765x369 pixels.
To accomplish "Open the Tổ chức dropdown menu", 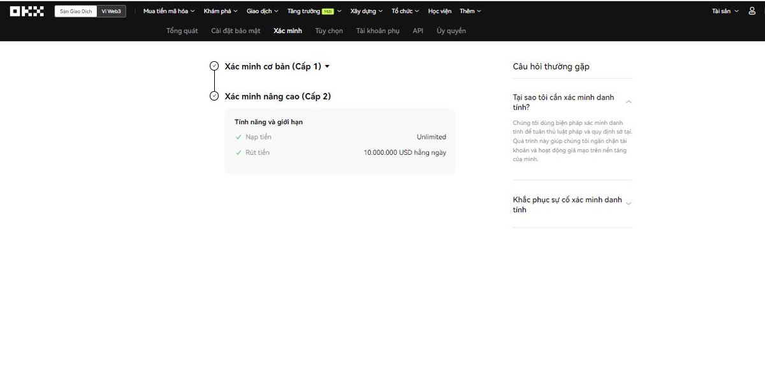I will tap(405, 11).
